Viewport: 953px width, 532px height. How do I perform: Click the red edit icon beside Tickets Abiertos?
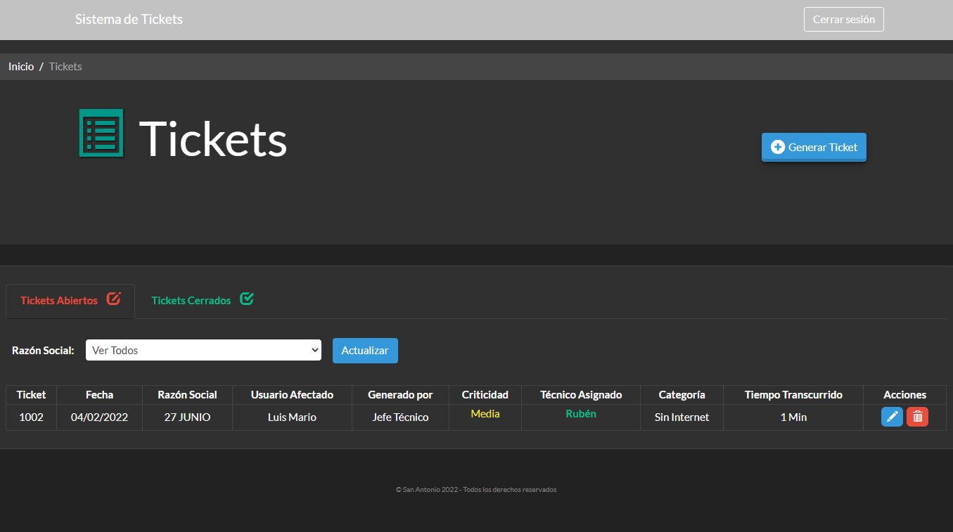tap(113, 299)
